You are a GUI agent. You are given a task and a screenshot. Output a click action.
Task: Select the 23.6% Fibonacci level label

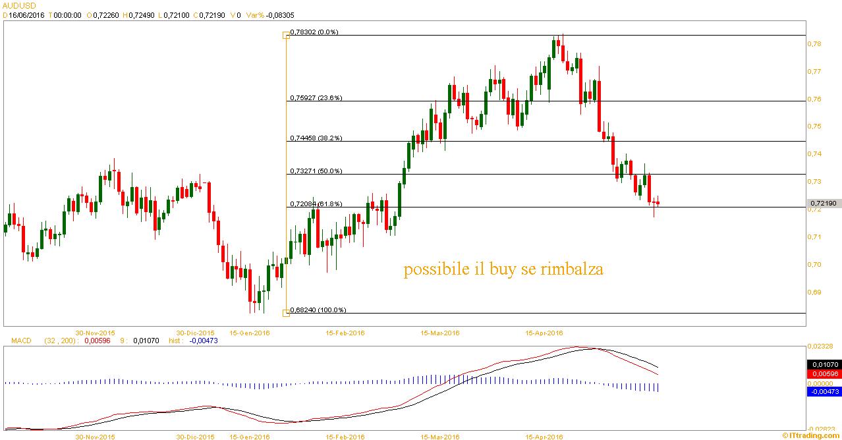[316, 98]
